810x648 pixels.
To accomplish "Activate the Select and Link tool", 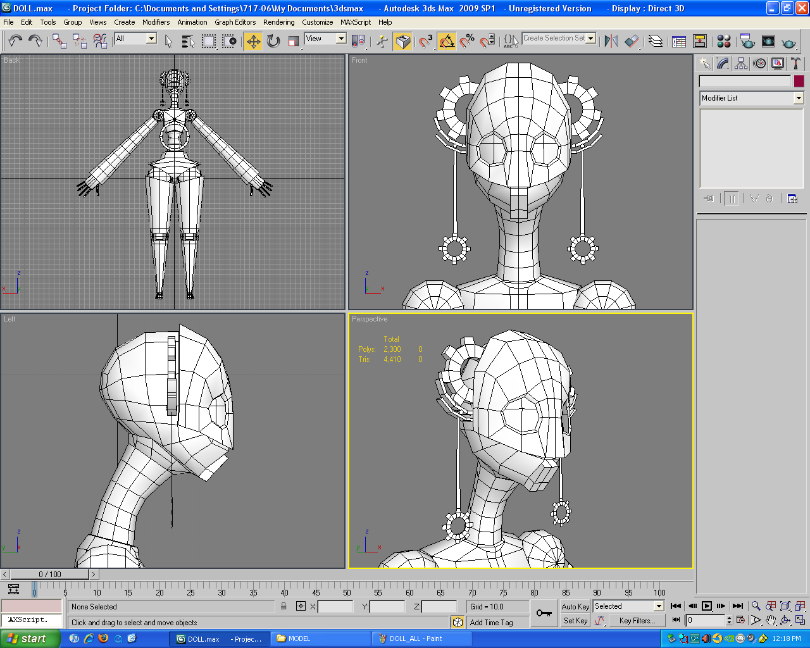I will tap(59, 41).
